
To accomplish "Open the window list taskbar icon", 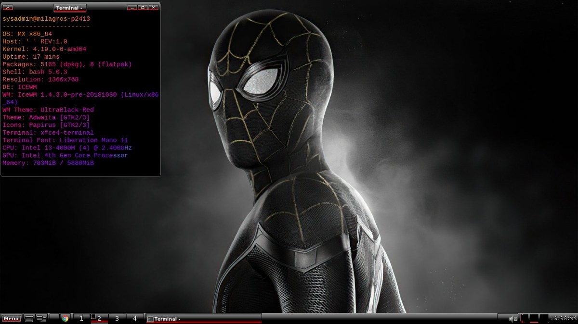I will click(41, 318).
